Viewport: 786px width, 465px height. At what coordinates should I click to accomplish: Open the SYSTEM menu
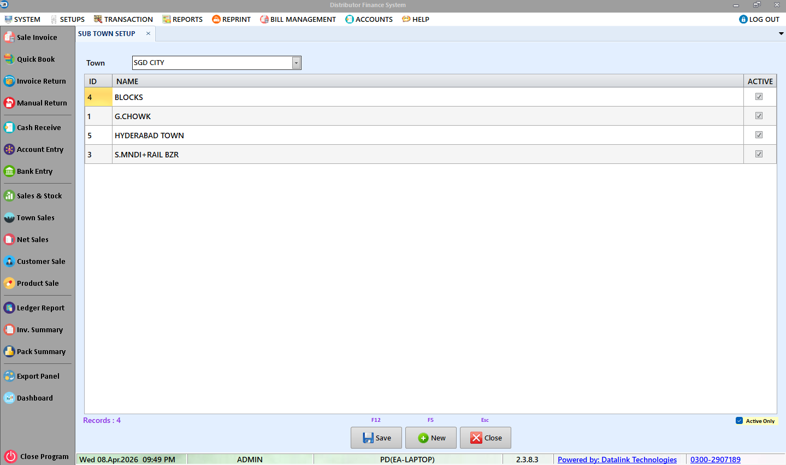[x=22, y=19]
